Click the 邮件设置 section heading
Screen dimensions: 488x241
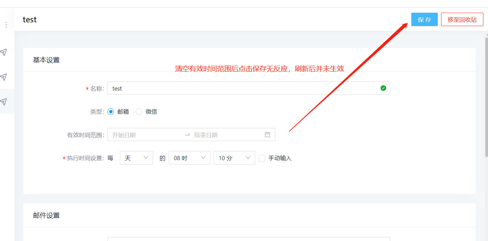(x=46, y=216)
